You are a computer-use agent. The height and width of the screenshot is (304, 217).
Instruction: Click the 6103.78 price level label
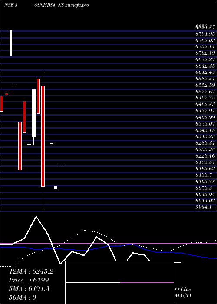pyautogui.click(x=205, y=182)
